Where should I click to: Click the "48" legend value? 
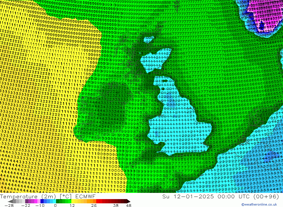click(x=128, y=205)
